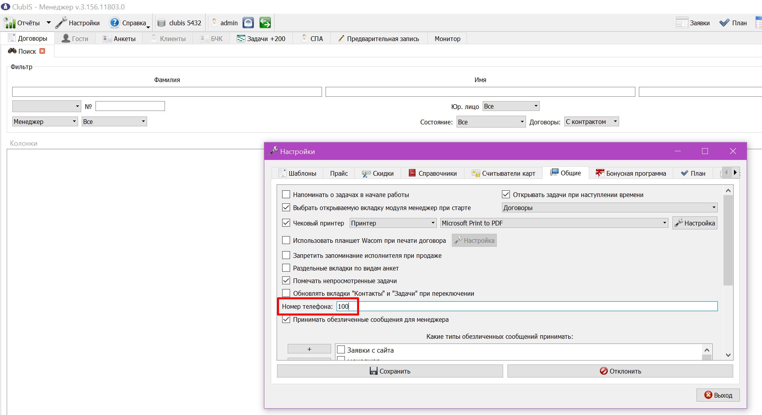
Task: Open Задачи +200 tab
Action: point(261,39)
